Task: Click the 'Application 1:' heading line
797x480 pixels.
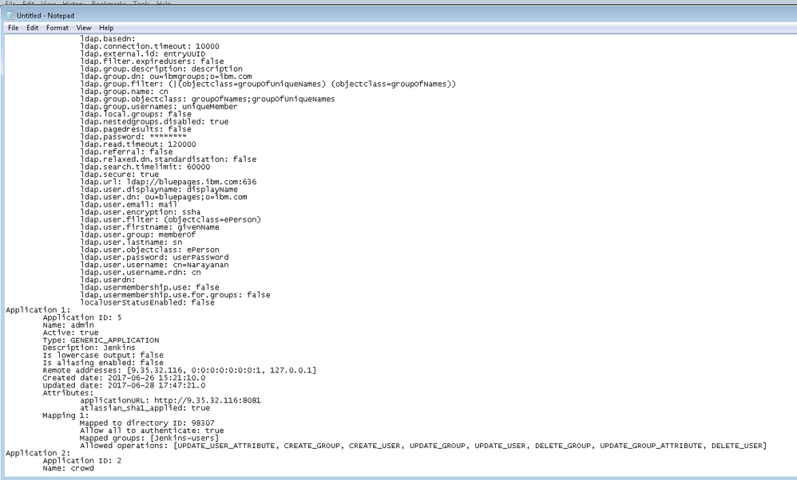Action: point(38,310)
